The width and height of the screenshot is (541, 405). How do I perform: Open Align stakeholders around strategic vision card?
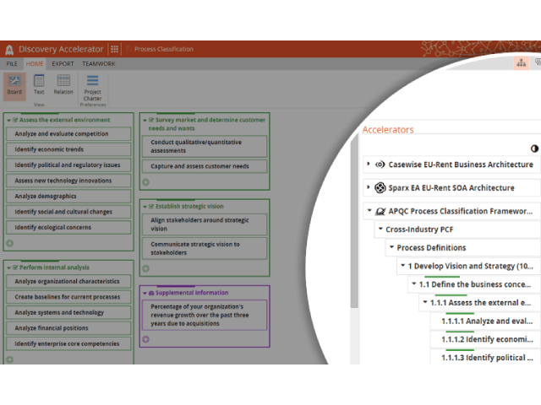pyautogui.click(x=205, y=224)
